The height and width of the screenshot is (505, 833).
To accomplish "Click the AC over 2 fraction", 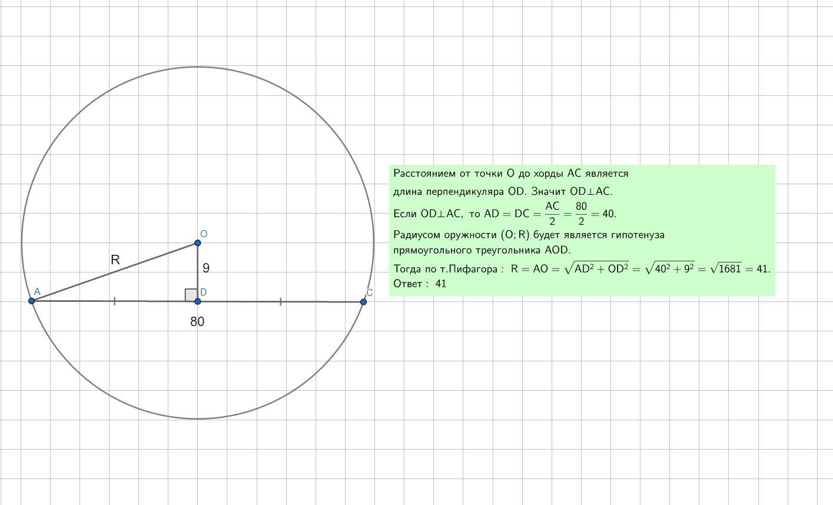I will (552, 214).
